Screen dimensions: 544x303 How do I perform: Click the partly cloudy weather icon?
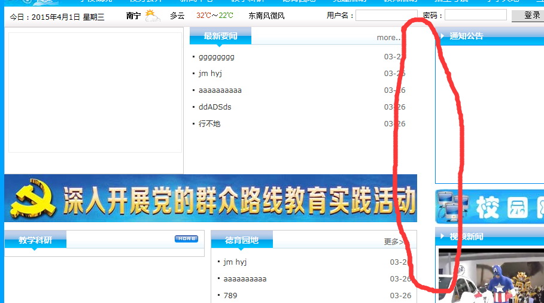[x=152, y=16]
